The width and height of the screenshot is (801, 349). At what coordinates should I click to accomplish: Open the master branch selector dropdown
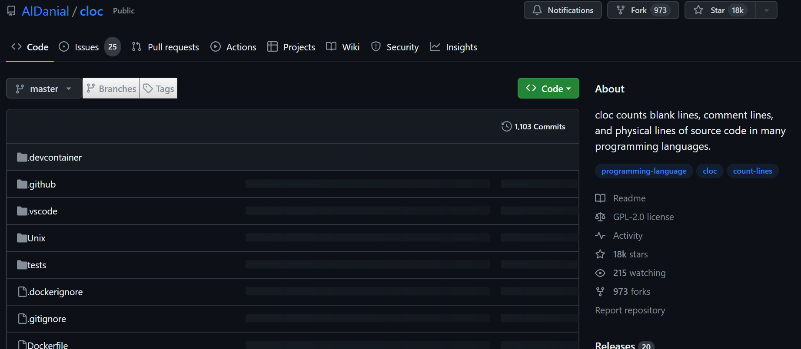(44, 89)
